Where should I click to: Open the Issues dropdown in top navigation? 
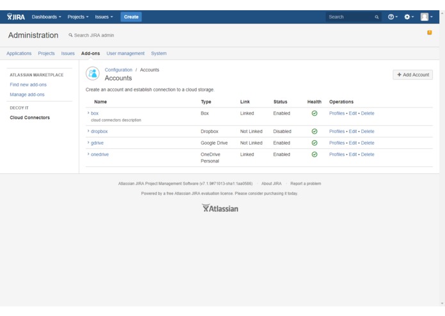(104, 17)
